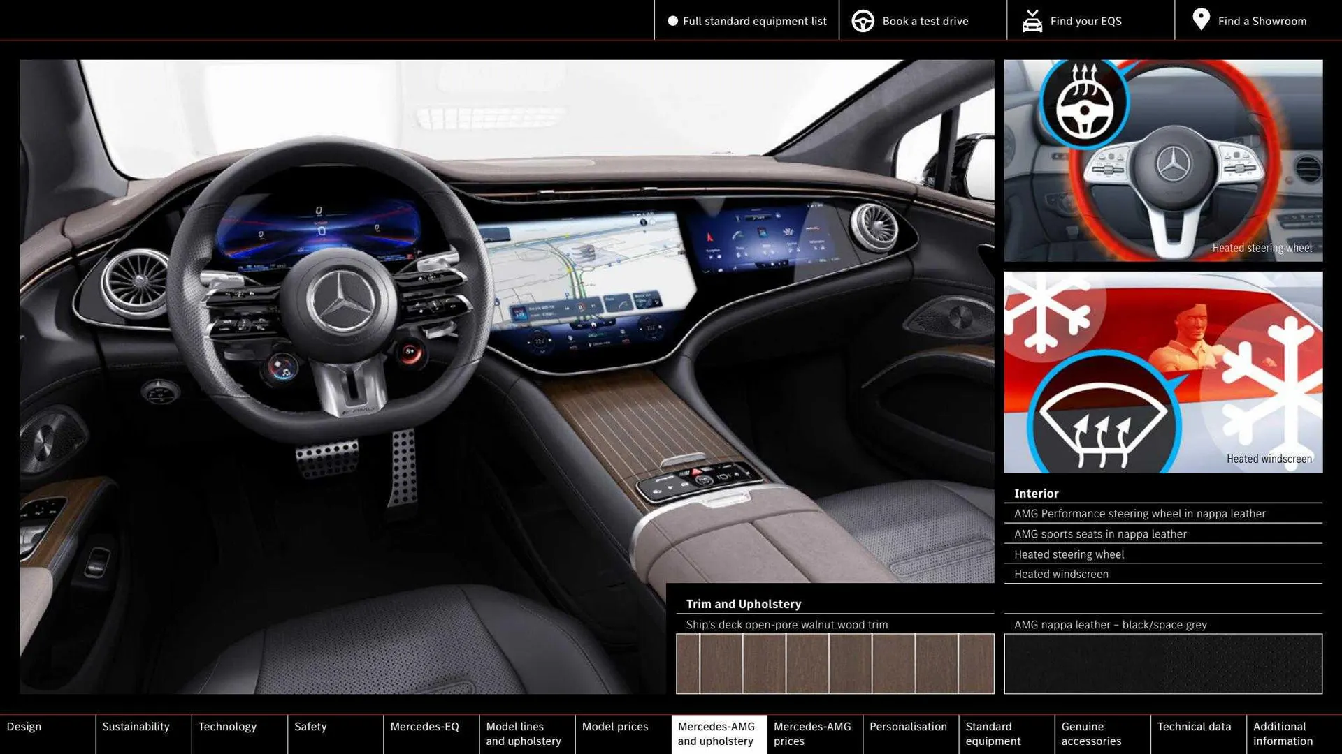Click the bullet icon before Full standard equipment list
This screenshot has width=1342, height=754.
point(672,21)
